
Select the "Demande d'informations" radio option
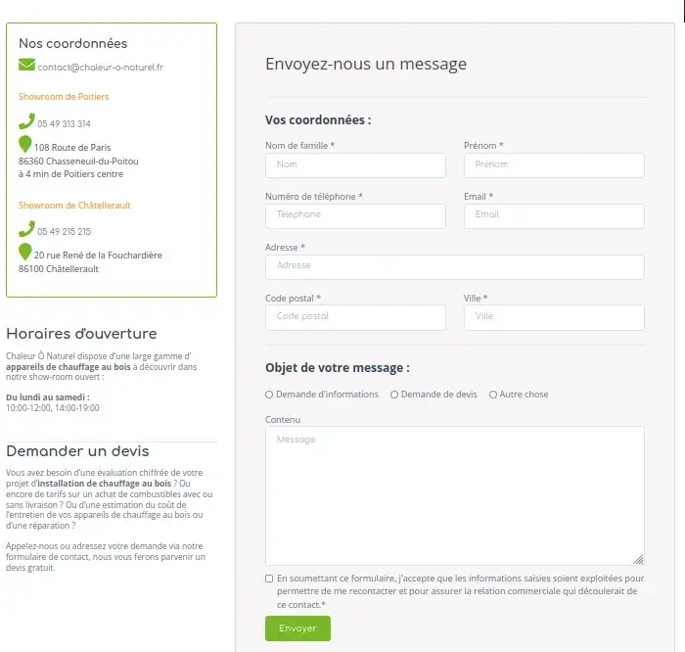pyautogui.click(x=269, y=395)
